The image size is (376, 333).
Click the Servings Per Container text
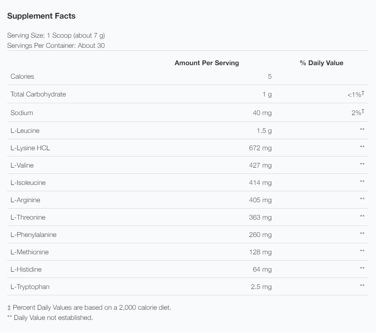click(56, 46)
